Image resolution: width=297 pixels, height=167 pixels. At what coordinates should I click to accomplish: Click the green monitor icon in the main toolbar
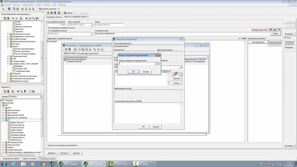pyautogui.click(x=9, y=9)
